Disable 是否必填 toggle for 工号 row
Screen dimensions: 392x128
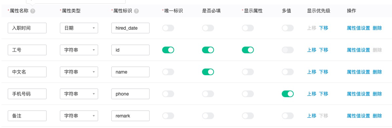[208, 50]
